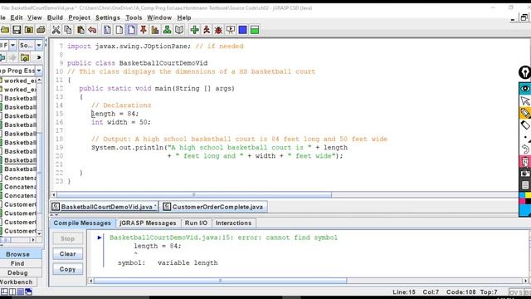
Task: Click the editor horizontal scrollbar
Action: click(194, 194)
